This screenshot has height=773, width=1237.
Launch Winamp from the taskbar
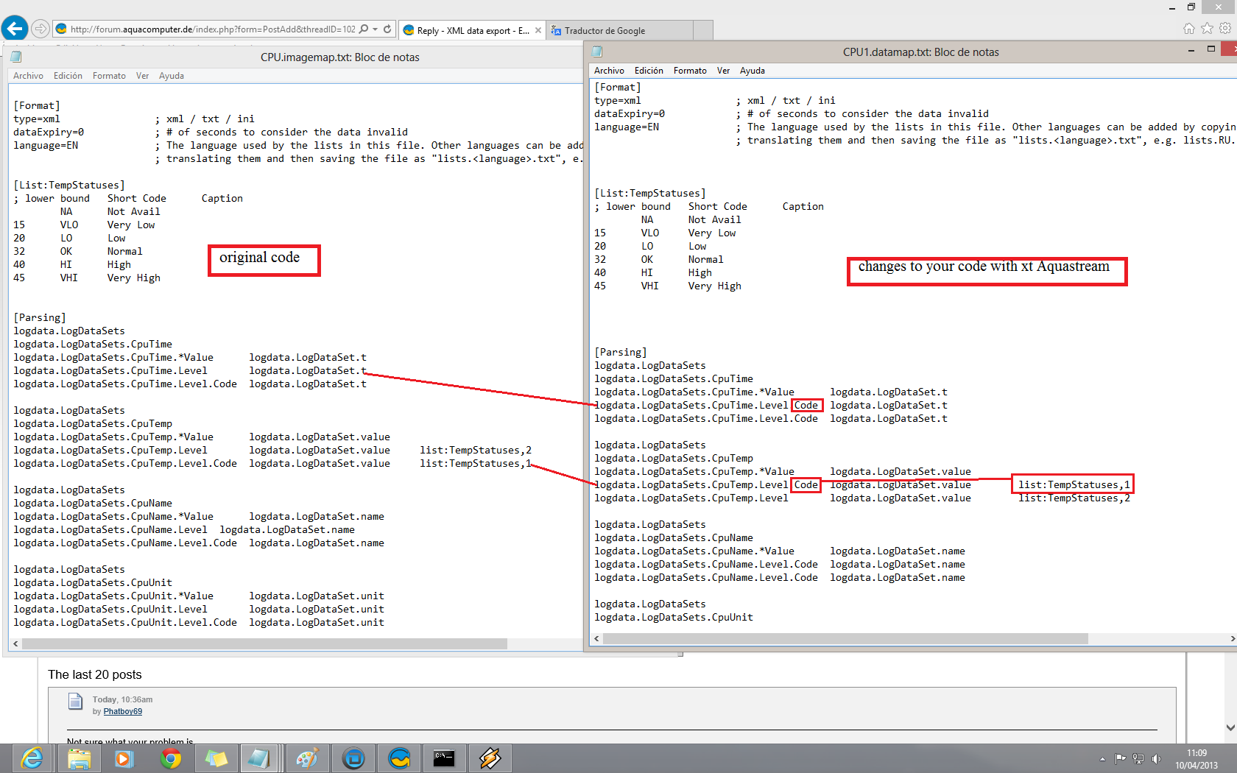click(490, 758)
